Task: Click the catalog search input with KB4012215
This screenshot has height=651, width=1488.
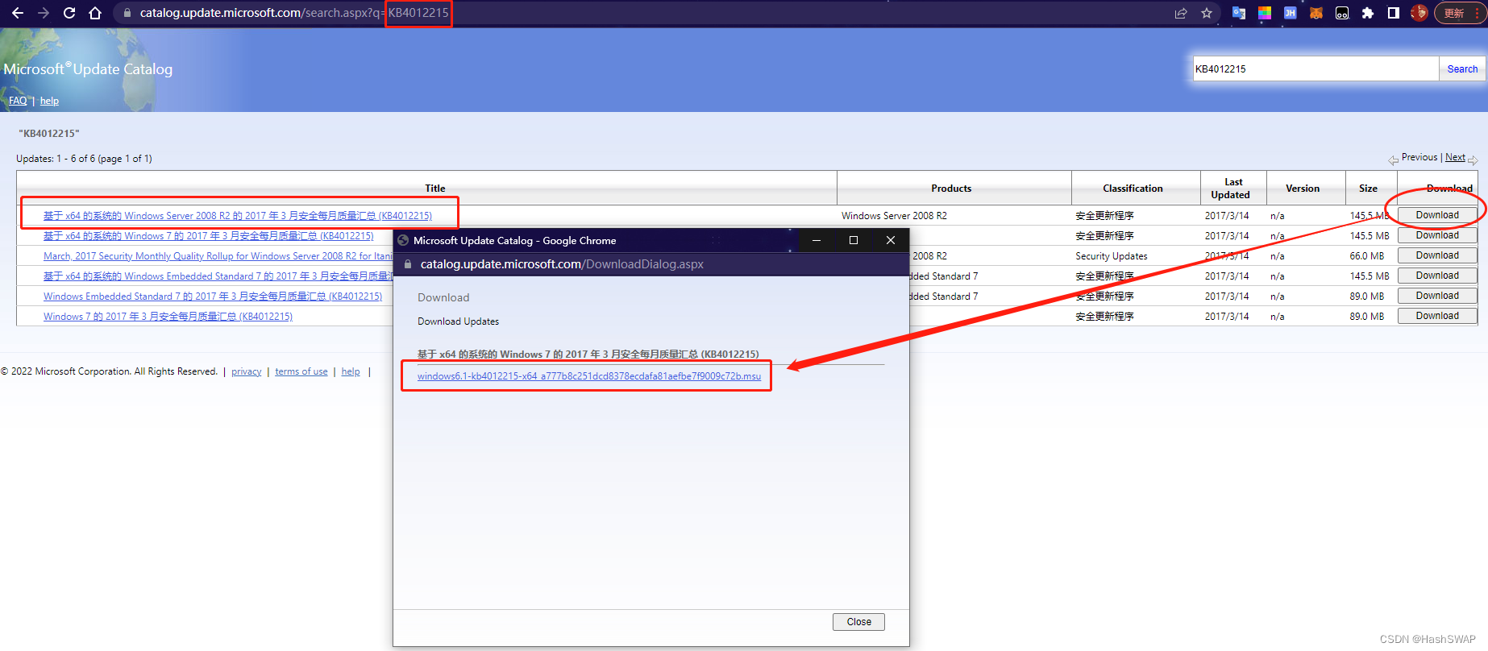Action: [1316, 68]
